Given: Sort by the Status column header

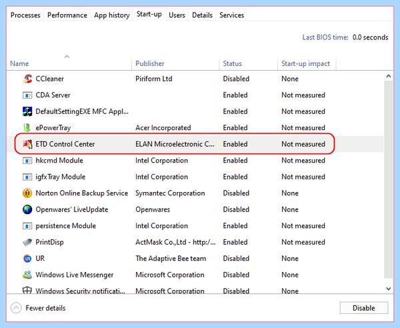Looking at the screenshot, I should coord(249,63).
